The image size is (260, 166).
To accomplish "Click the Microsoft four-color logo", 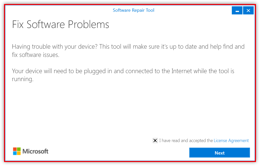I will point(17,151).
